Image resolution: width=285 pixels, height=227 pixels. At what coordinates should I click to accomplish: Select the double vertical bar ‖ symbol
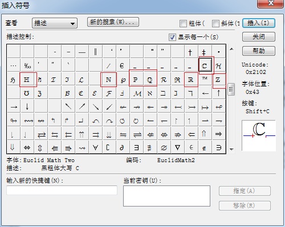click(96, 52)
